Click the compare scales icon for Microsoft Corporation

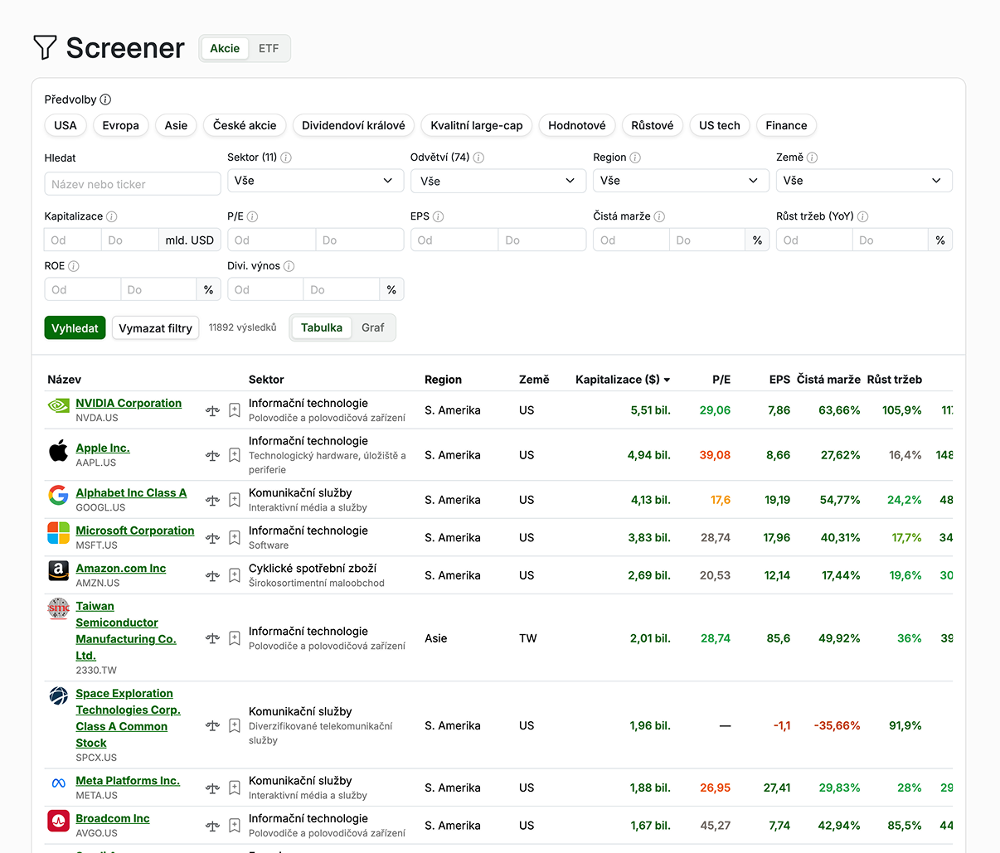pyautogui.click(x=212, y=538)
